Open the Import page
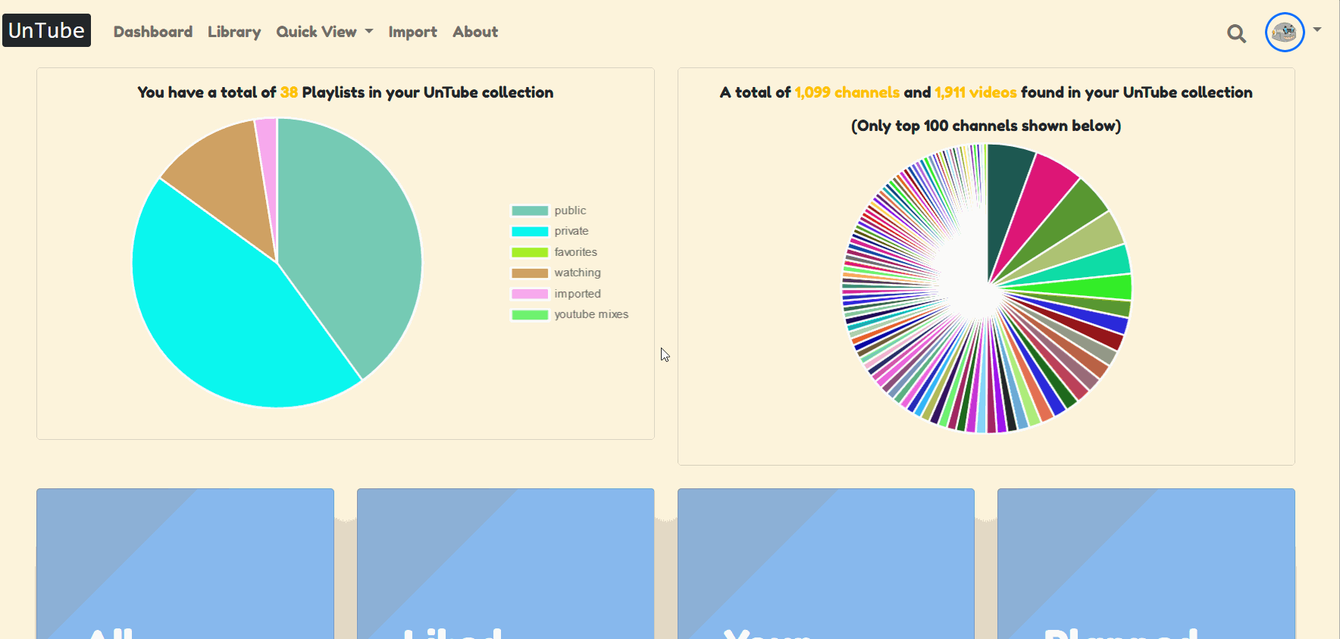This screenshot has width=1340, height=639. click(413, 32)
